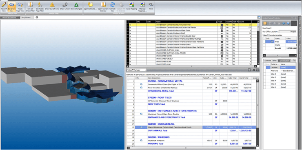
Task: Click the Vico Office Location field
Action: coord(288,31)
